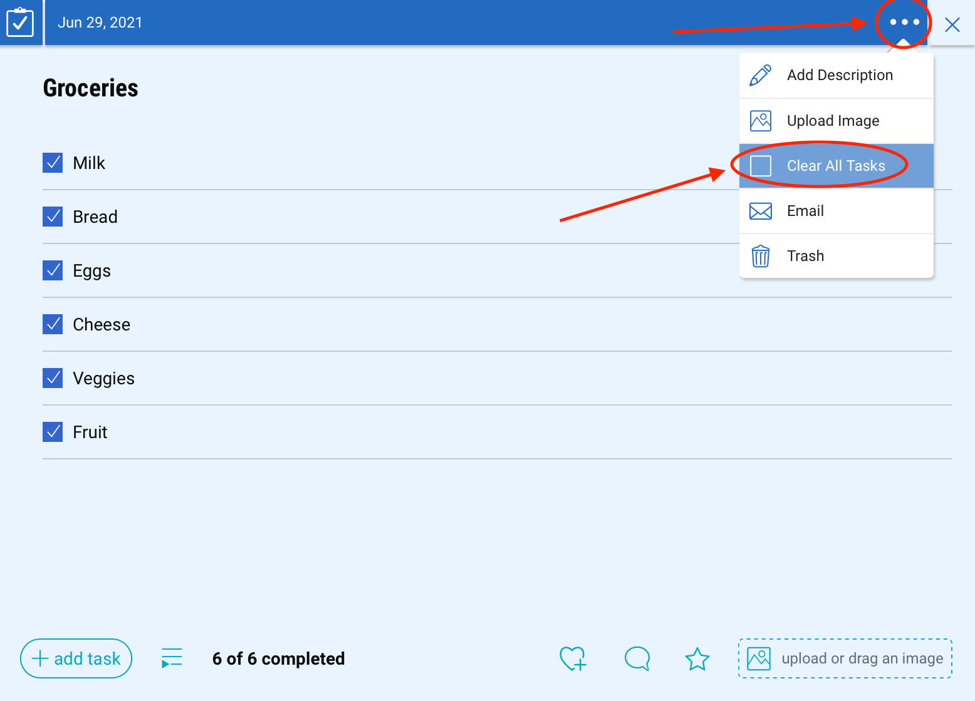Click the Bread task text

point(95,217)
